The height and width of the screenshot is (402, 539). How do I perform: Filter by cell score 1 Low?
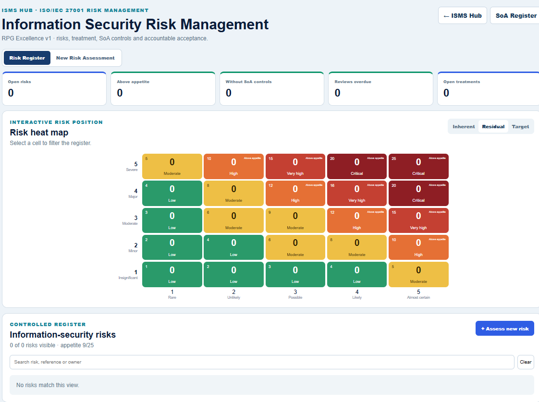172,275
